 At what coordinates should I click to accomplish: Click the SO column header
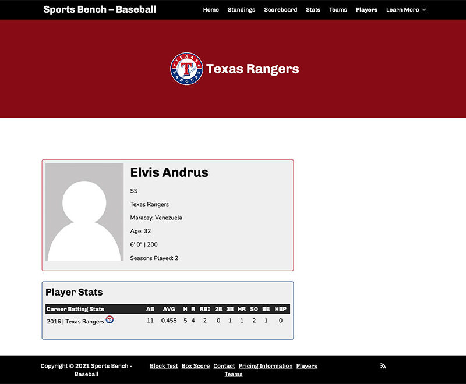[254, 309]
